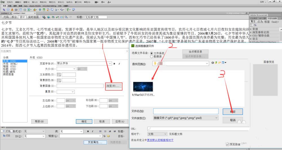The width and height of the screenshot is (282, 150).
Task: Toggle the 预览图像 checkbox
Action: (228, 144)
